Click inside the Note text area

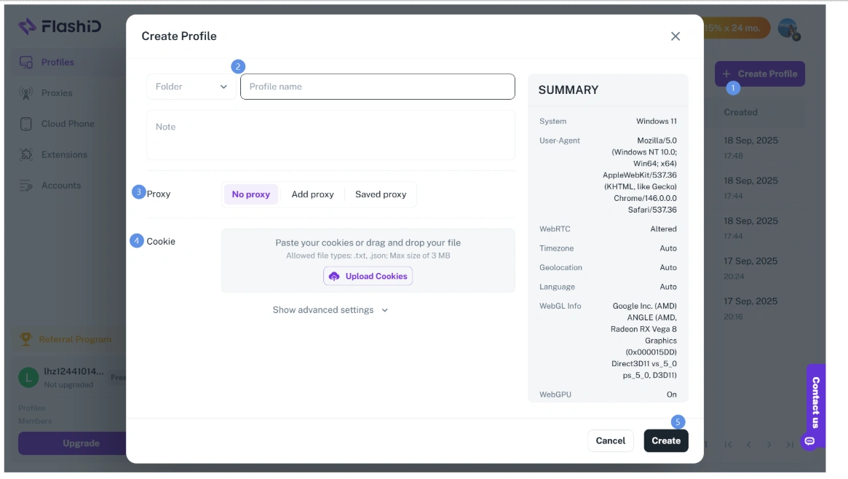[x=330, y=135]
